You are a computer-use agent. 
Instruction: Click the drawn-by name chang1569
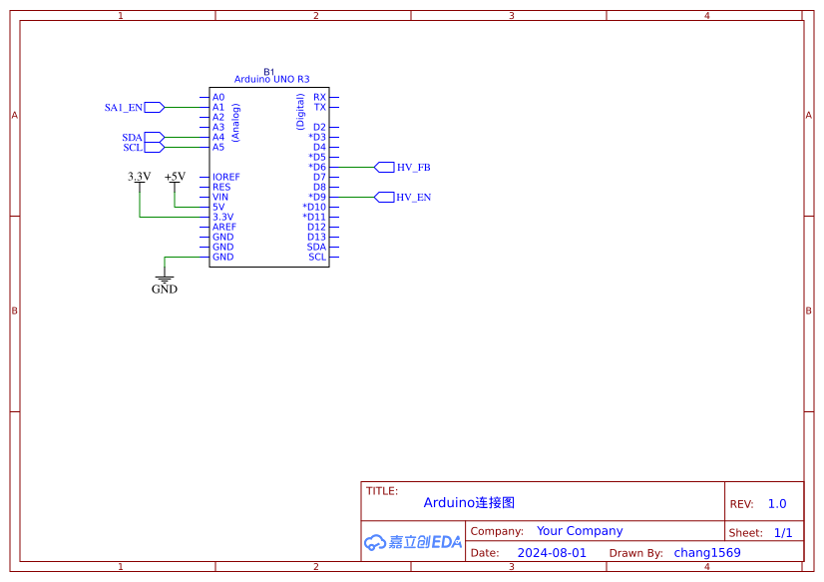(x=707, y=553)
